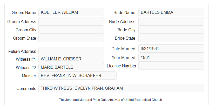Click Witness #2 field Marie Bartels

point(71,67)
